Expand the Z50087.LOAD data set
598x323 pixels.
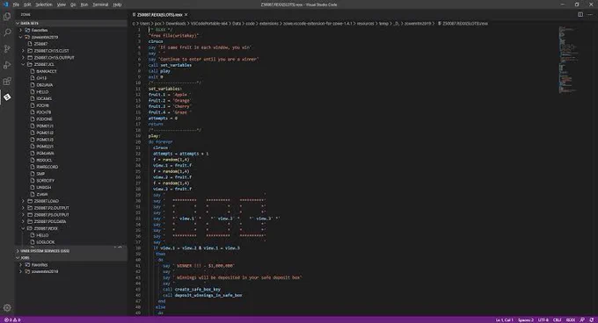(23, 201)
